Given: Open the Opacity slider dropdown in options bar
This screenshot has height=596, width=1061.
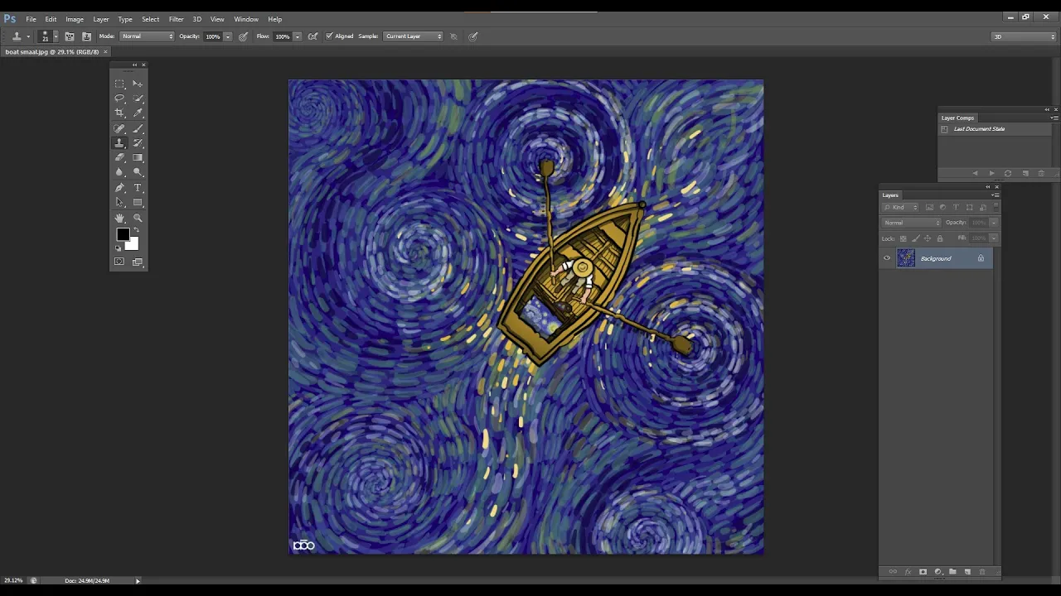Looking at the screenshot, I should tap(228, 36).
